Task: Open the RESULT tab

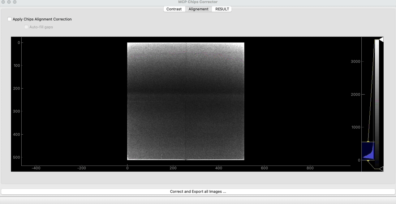Action: click(x=222, y=9)
